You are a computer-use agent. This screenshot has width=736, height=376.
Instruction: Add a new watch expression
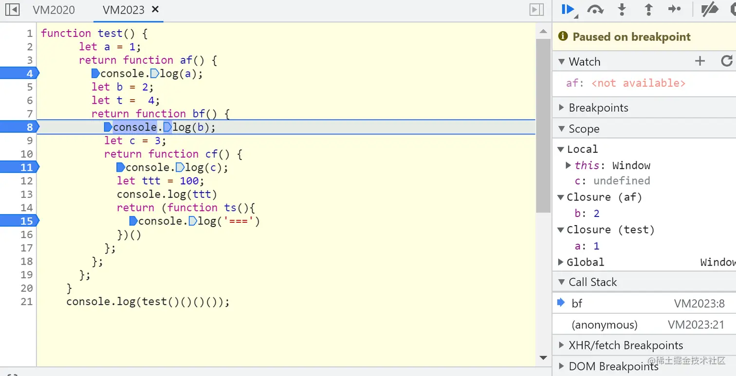coord(700,61)
